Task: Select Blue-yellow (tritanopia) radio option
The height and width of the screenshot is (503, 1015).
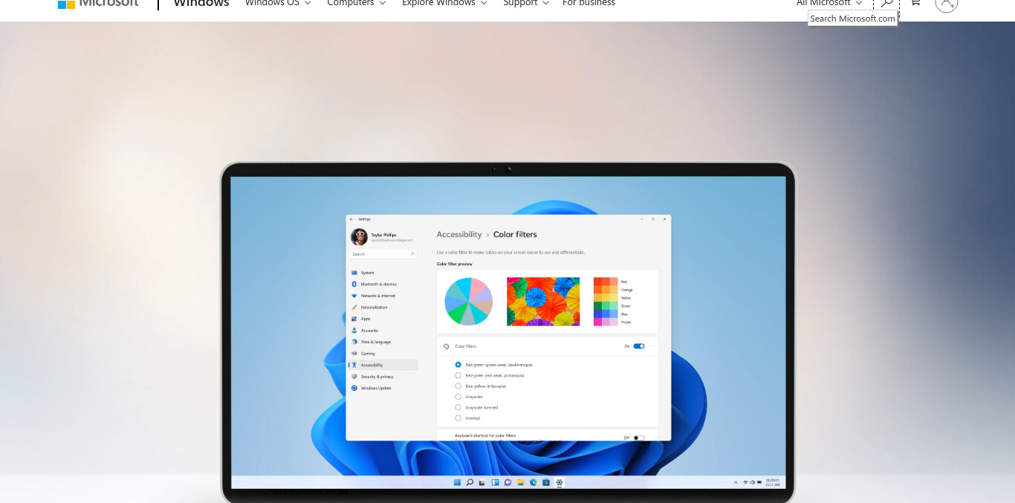Action: pyautogui.click(x=458, y=386)
